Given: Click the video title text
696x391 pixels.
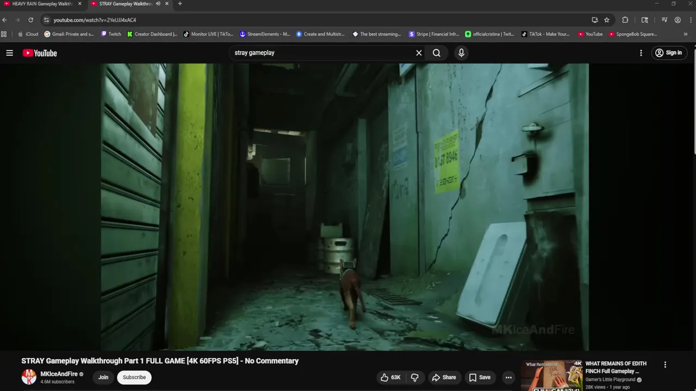Looking at the screenshot, I should pos(160,361).
